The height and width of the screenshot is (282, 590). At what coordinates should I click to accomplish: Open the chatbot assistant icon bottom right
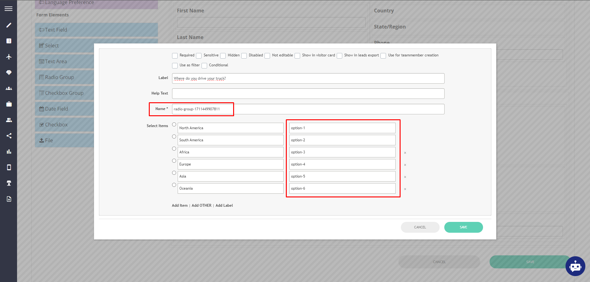[x=575, y=266]
